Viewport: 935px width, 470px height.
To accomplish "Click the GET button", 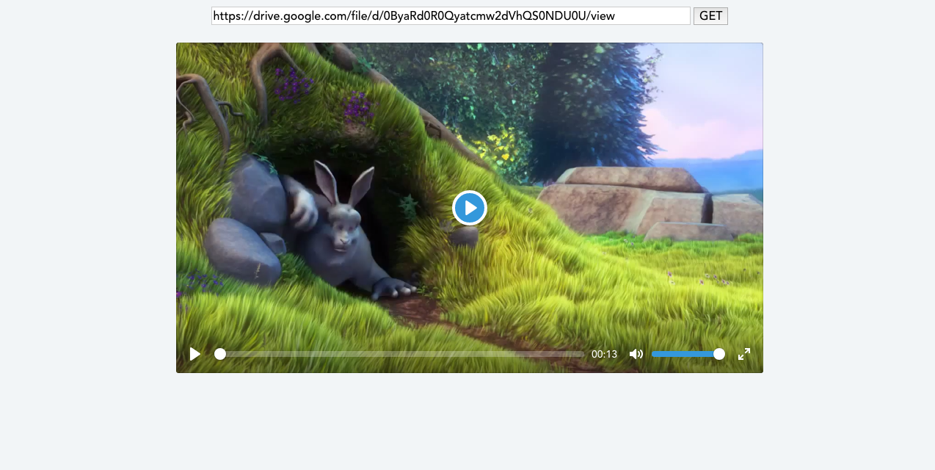I will pos(710,16).
